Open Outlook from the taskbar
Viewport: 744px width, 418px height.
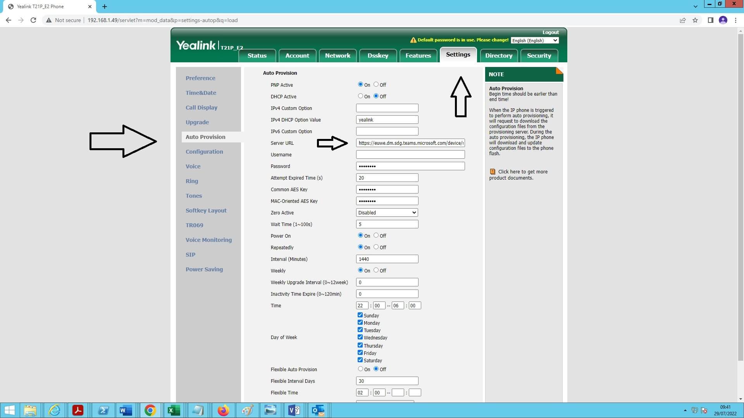click(318, 410)
